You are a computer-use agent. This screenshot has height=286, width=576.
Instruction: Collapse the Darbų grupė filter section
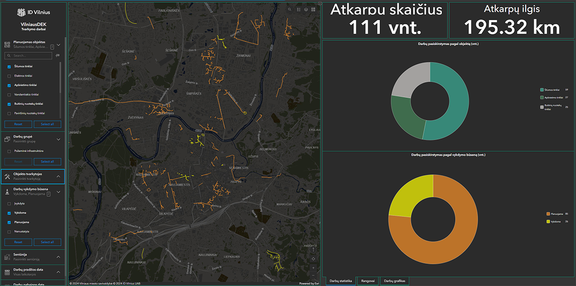[59, 139]
